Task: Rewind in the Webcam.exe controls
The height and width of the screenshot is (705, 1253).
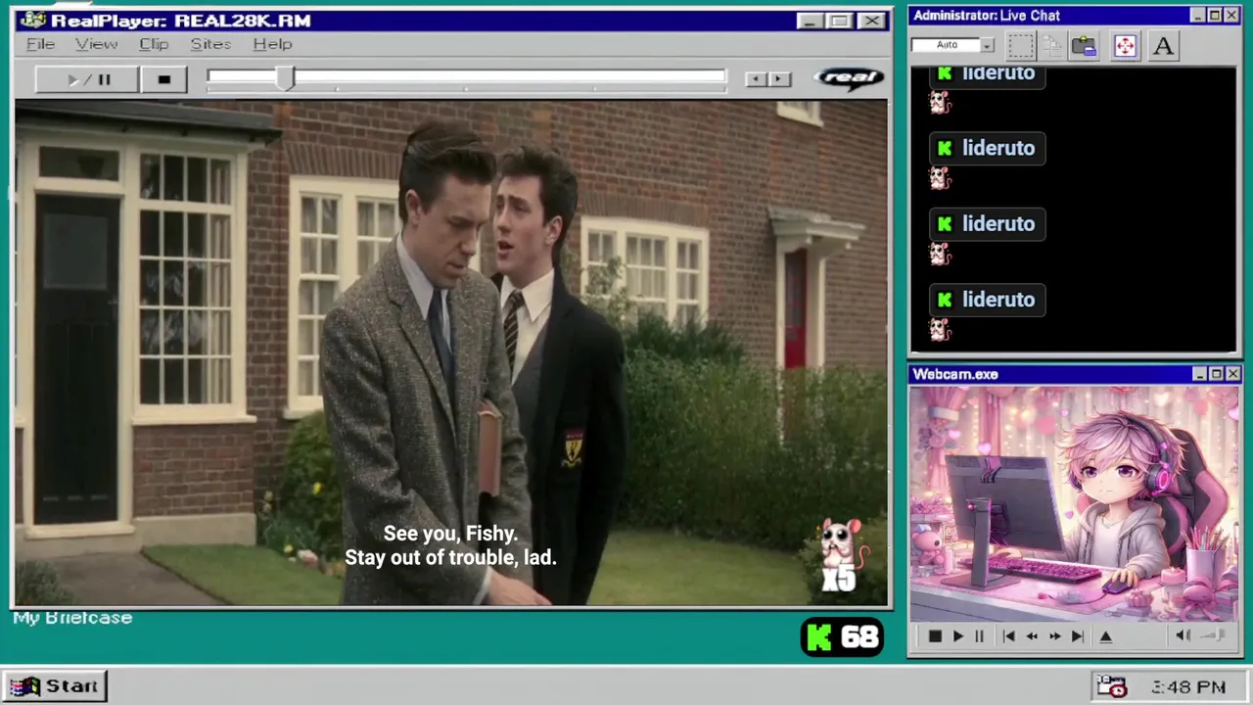Action: click(1032, 636)
